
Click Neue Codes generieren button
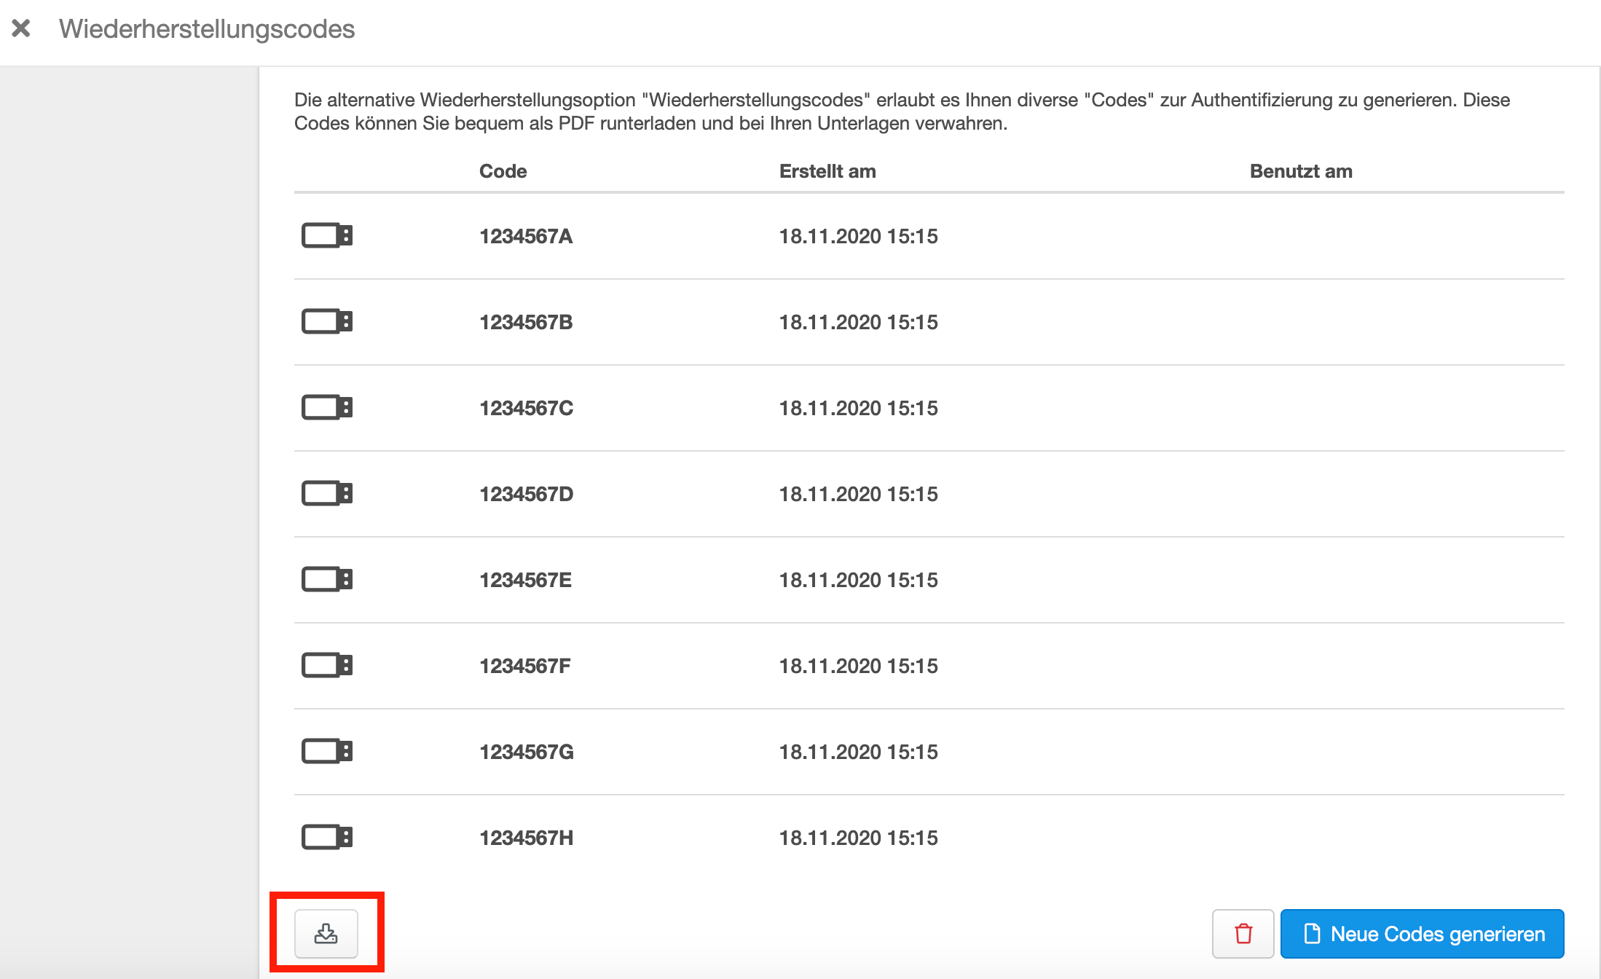pyautogui.click(x=1422, y=933)
